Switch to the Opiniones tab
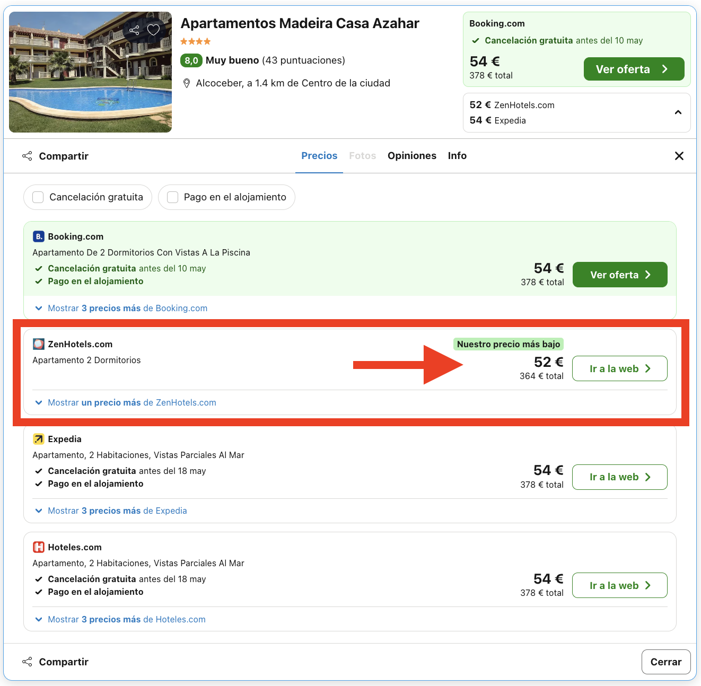 click(x=411, y=156)
